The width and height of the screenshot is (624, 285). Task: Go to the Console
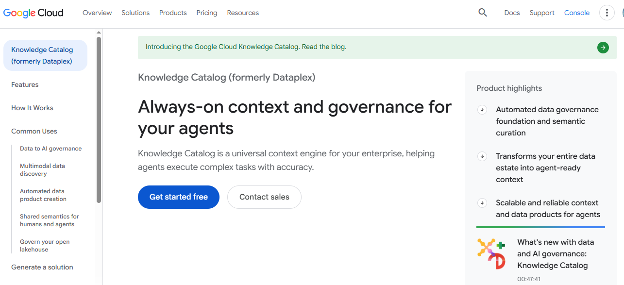pos(577,13)
